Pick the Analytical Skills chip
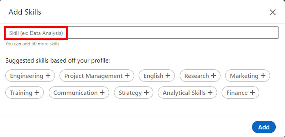Screen dimensions: 285x137 pyautogui.click(x=187, y=93)
